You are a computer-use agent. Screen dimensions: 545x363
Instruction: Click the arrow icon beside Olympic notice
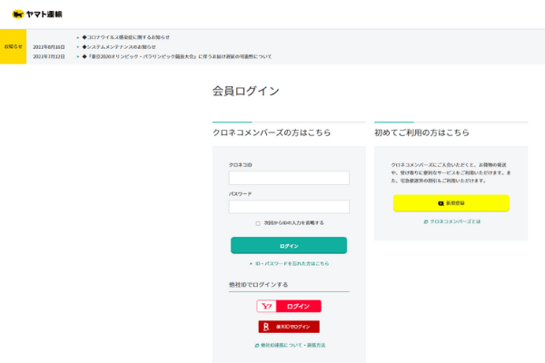pyautogui.click(x=78, y=56)
